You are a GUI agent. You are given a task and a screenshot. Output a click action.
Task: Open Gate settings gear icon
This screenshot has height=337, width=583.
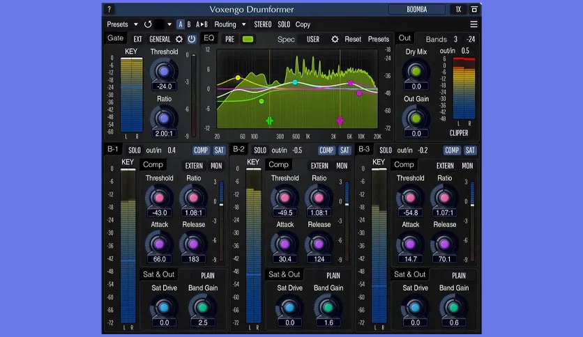pos(179,39)
